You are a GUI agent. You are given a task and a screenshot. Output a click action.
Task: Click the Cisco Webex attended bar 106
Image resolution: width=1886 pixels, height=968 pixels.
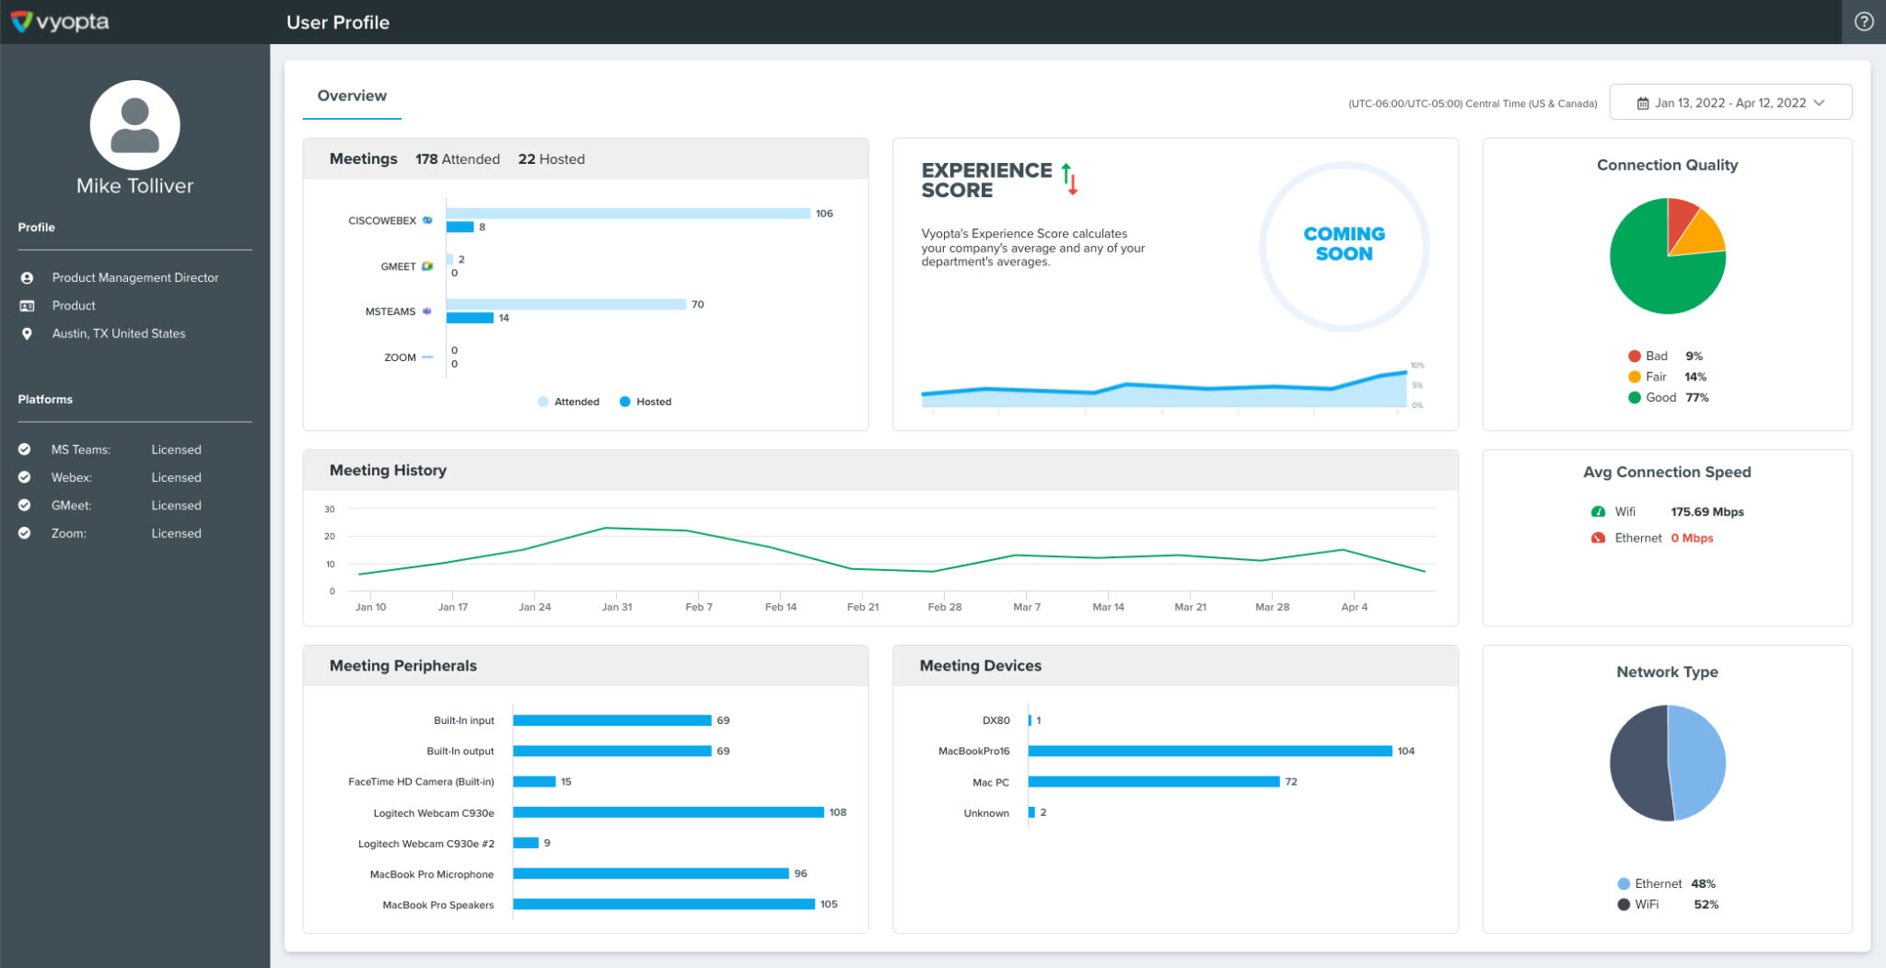pos(629,214)
